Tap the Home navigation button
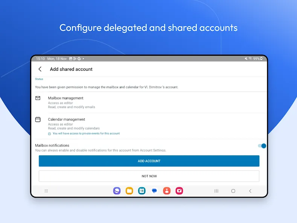Image resolution: width=297 pixels, height=223 pixels. click(x=233, y=191)
